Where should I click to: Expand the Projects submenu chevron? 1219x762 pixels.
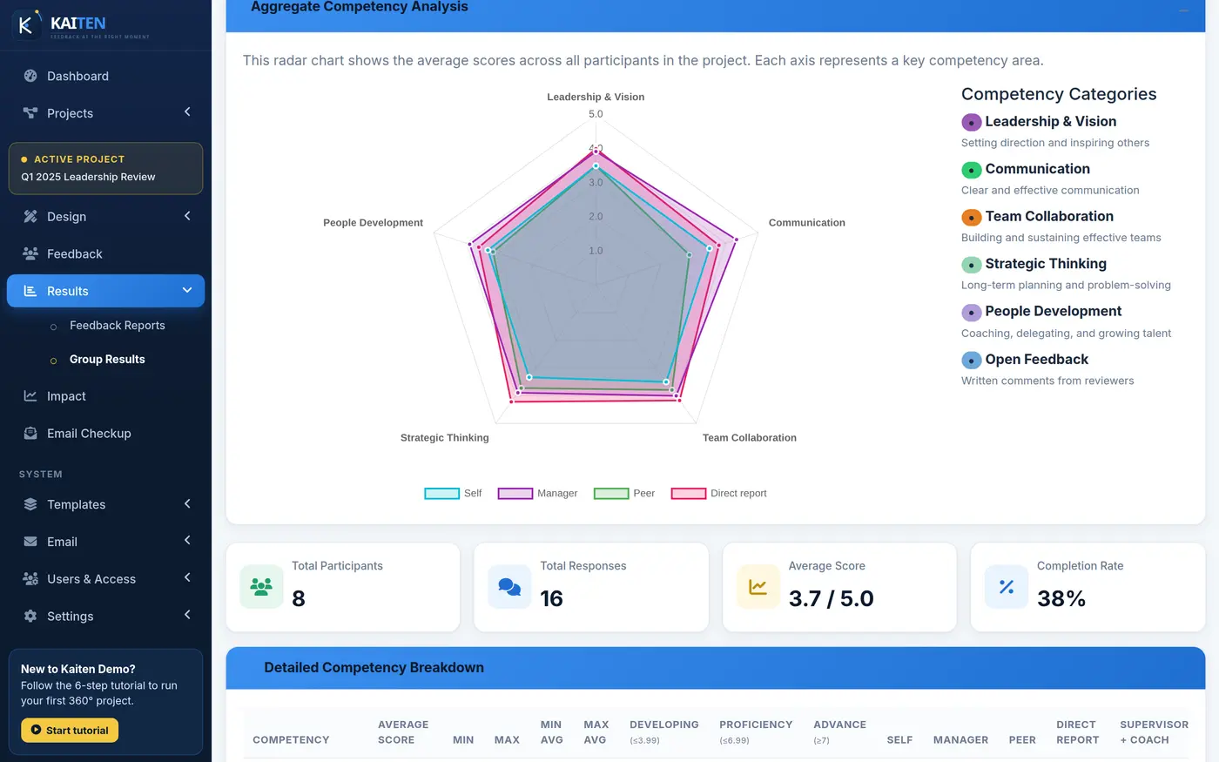187,112
